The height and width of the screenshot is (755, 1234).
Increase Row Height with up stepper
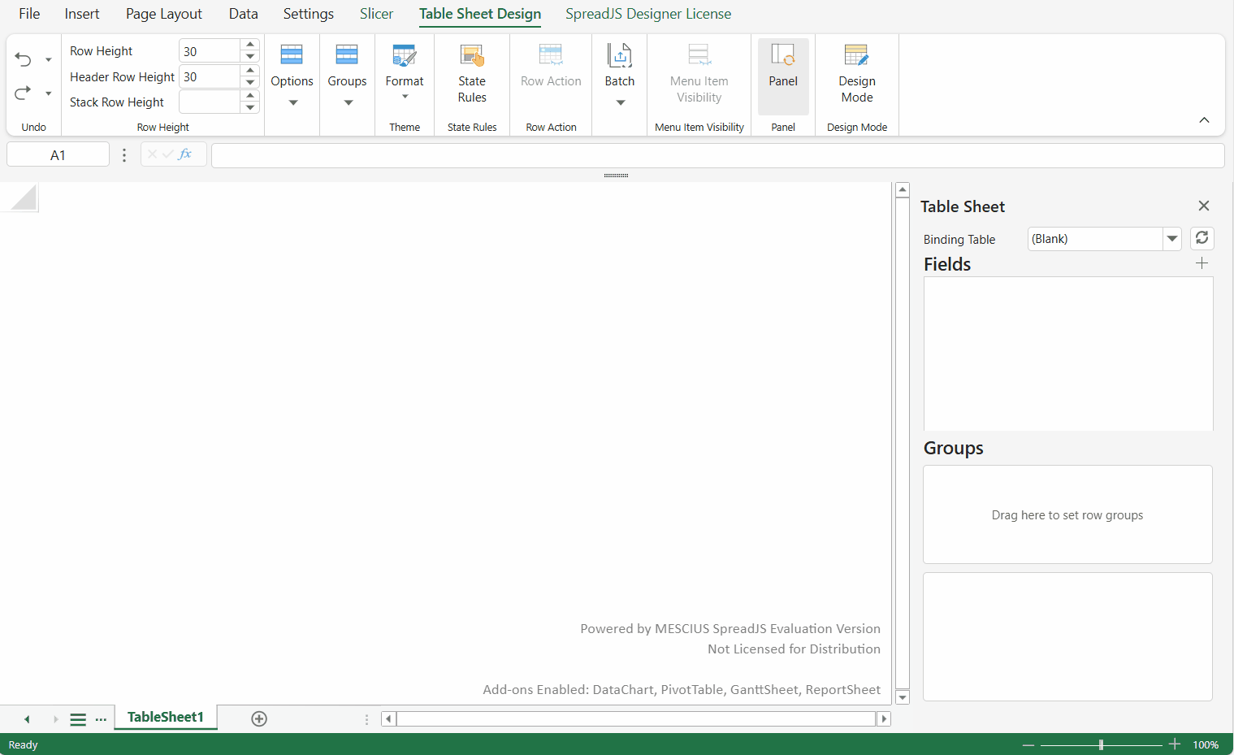250,45
